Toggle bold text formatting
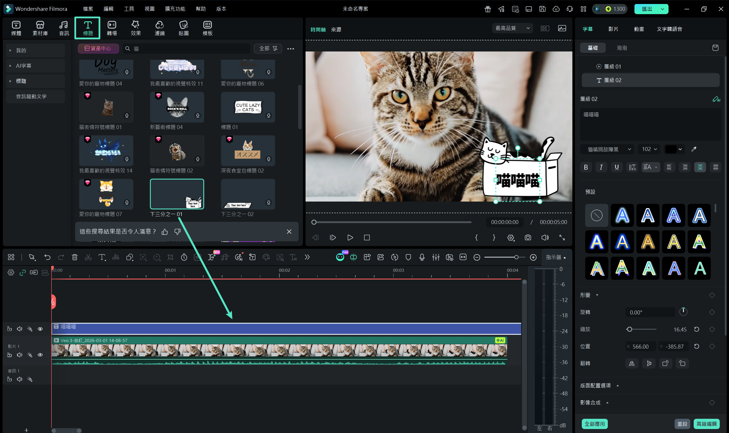 click(585, 167)
